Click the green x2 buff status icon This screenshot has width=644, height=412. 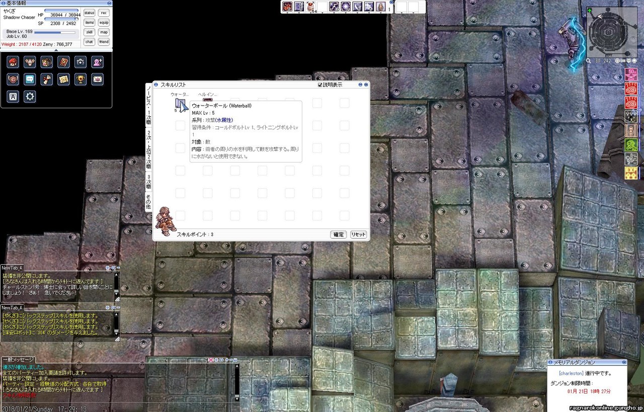click(631, 145)
